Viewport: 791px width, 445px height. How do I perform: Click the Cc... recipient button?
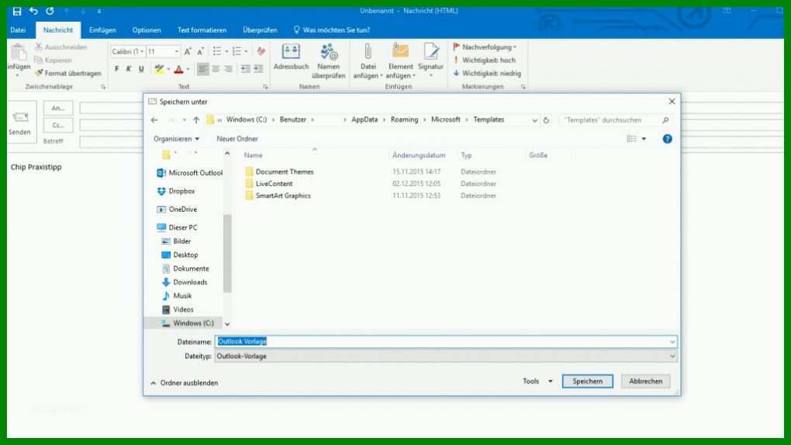(x=58, y=125)
